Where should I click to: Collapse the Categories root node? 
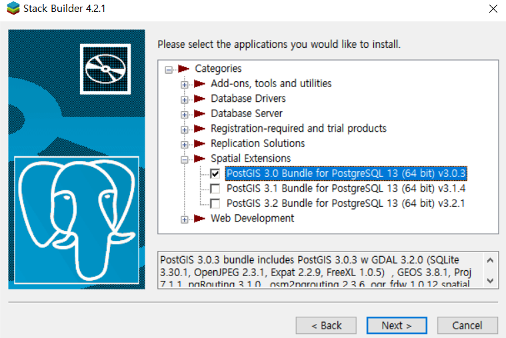(169, 70)
